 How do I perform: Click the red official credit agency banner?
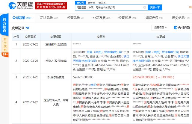51,6
